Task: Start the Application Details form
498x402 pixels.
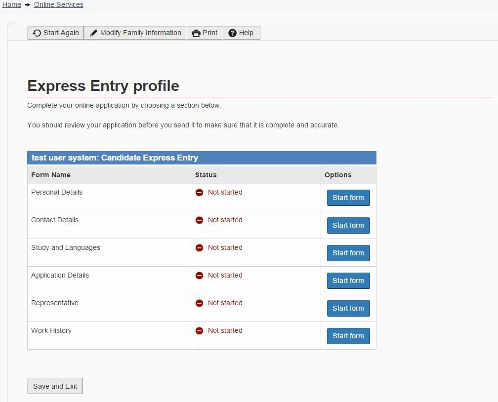Action: (348, 281)
